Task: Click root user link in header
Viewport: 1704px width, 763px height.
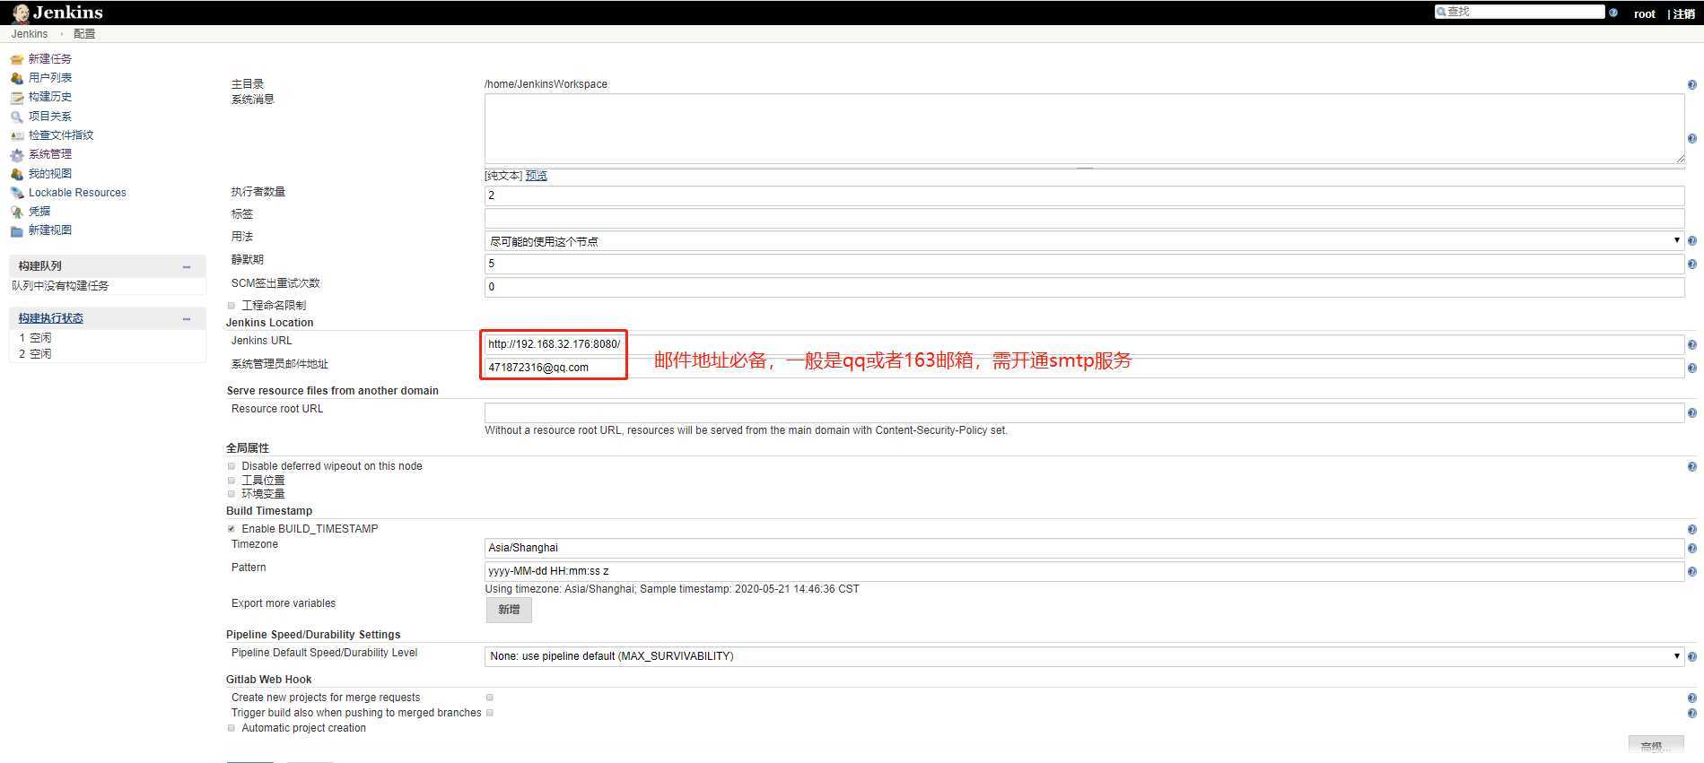Action: 1644,13
